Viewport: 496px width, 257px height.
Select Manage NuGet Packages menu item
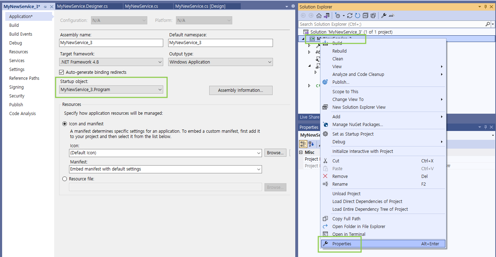[383, 124]
